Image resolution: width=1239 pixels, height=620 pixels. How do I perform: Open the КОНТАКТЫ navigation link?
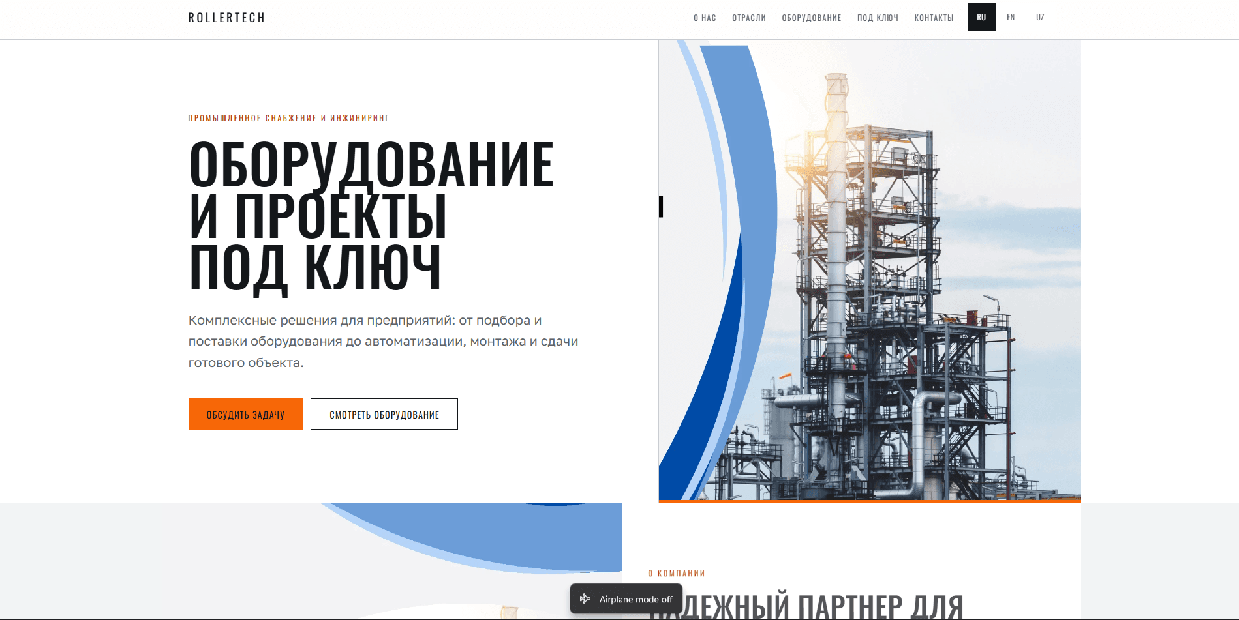point(934,18)
